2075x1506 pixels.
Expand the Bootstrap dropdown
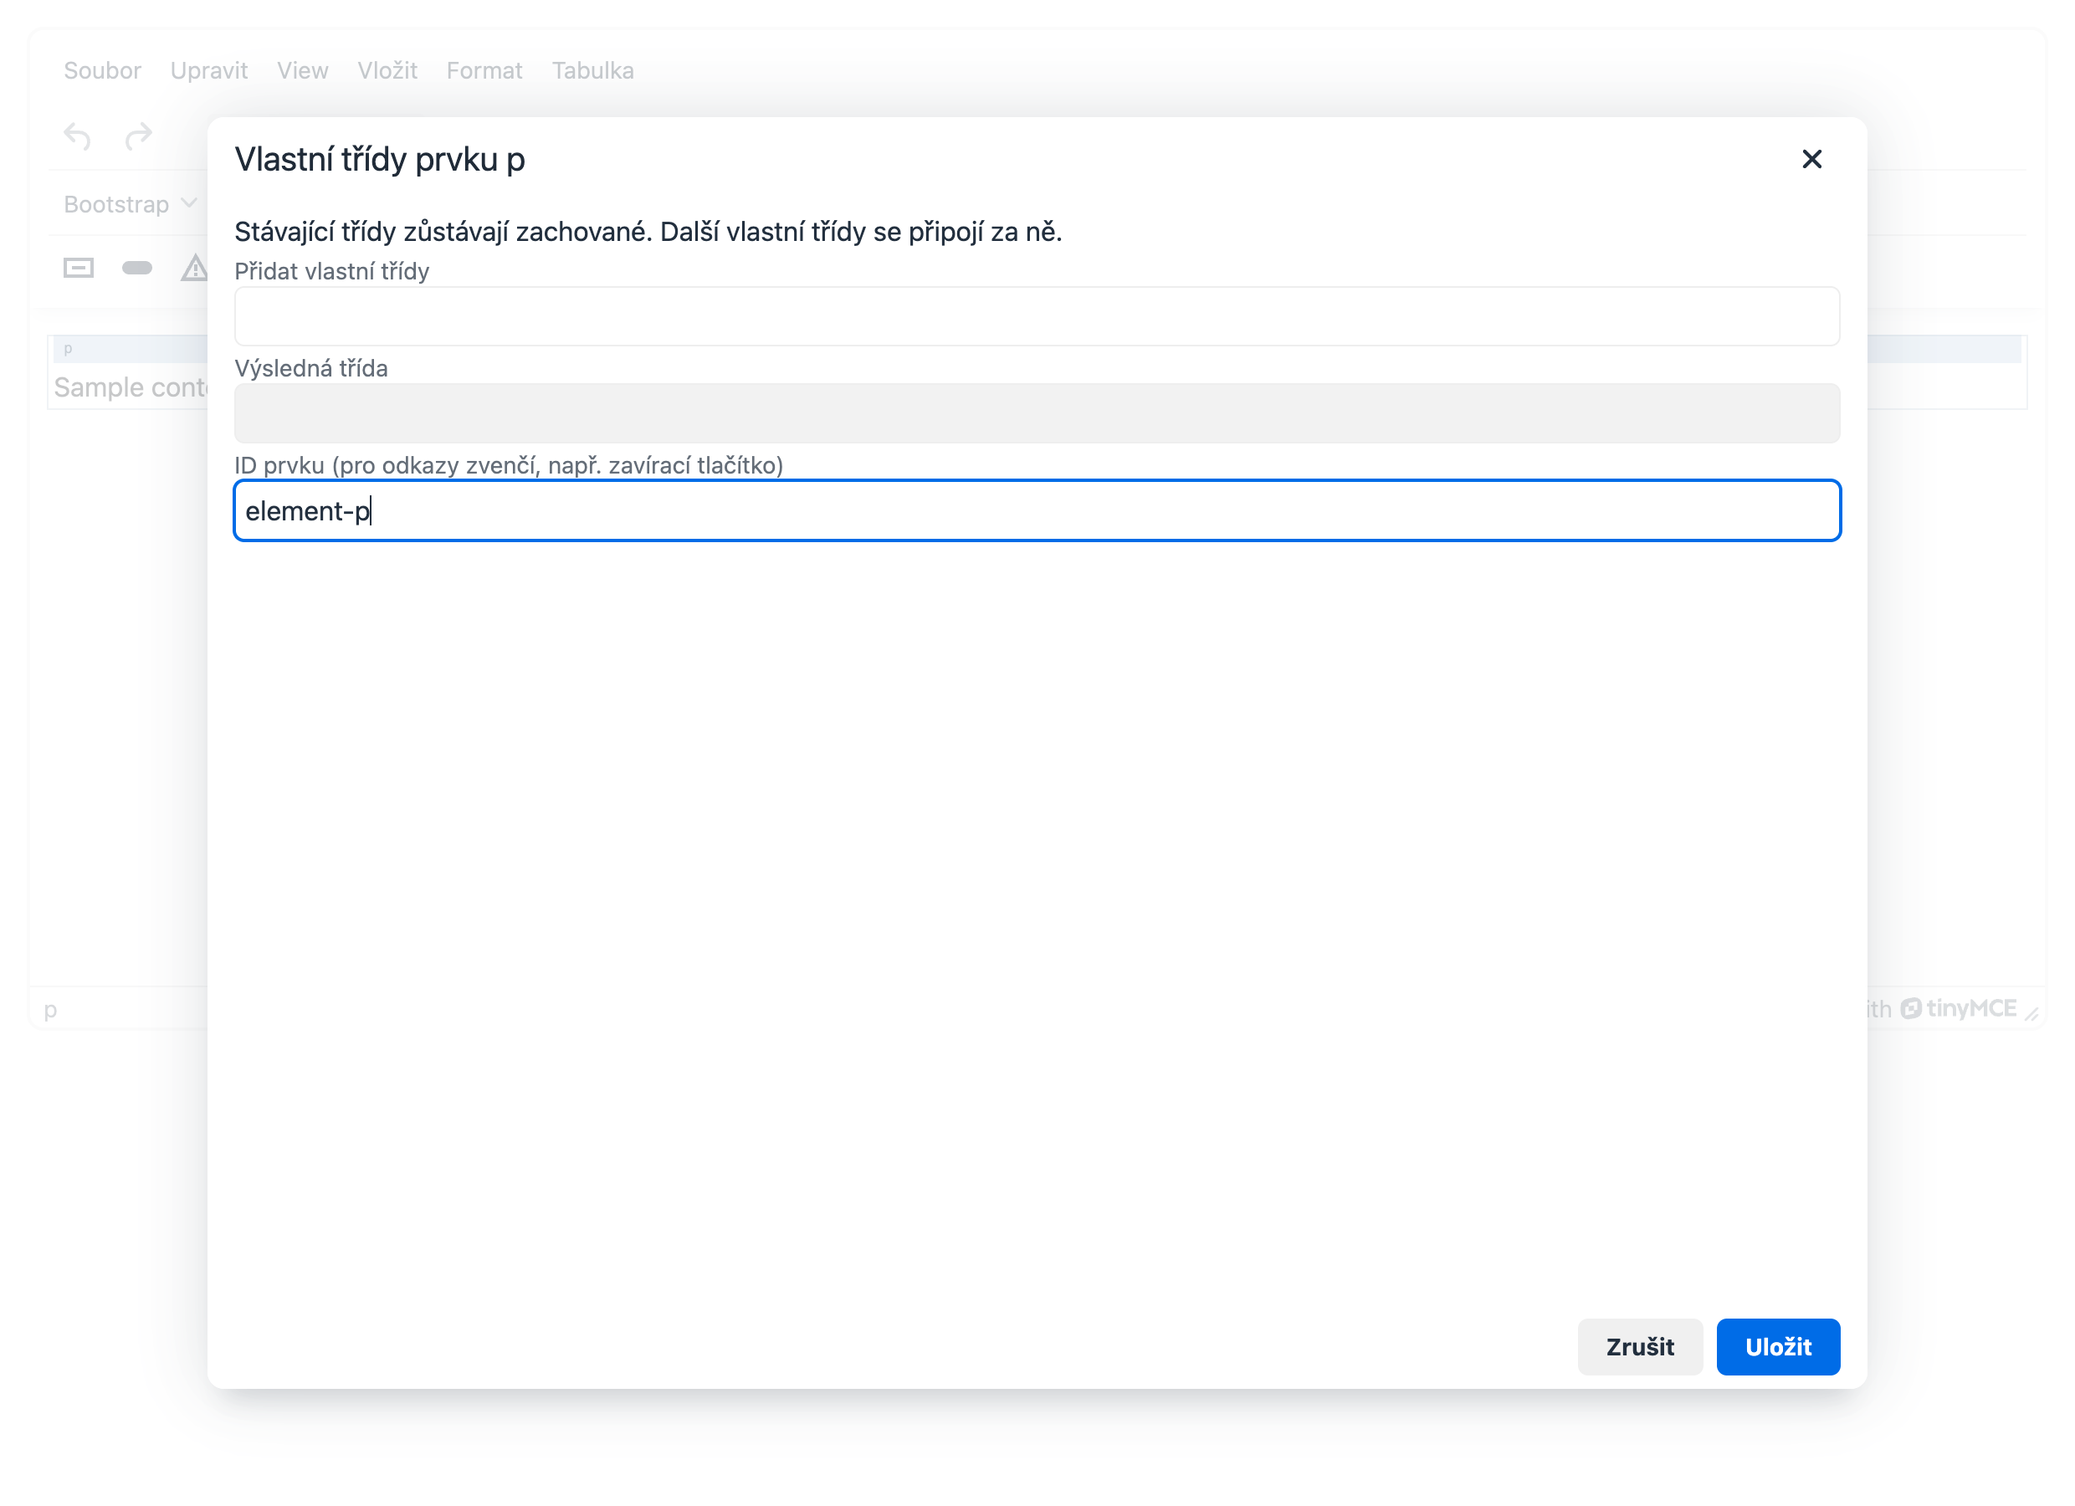click(x=130, y=204)
